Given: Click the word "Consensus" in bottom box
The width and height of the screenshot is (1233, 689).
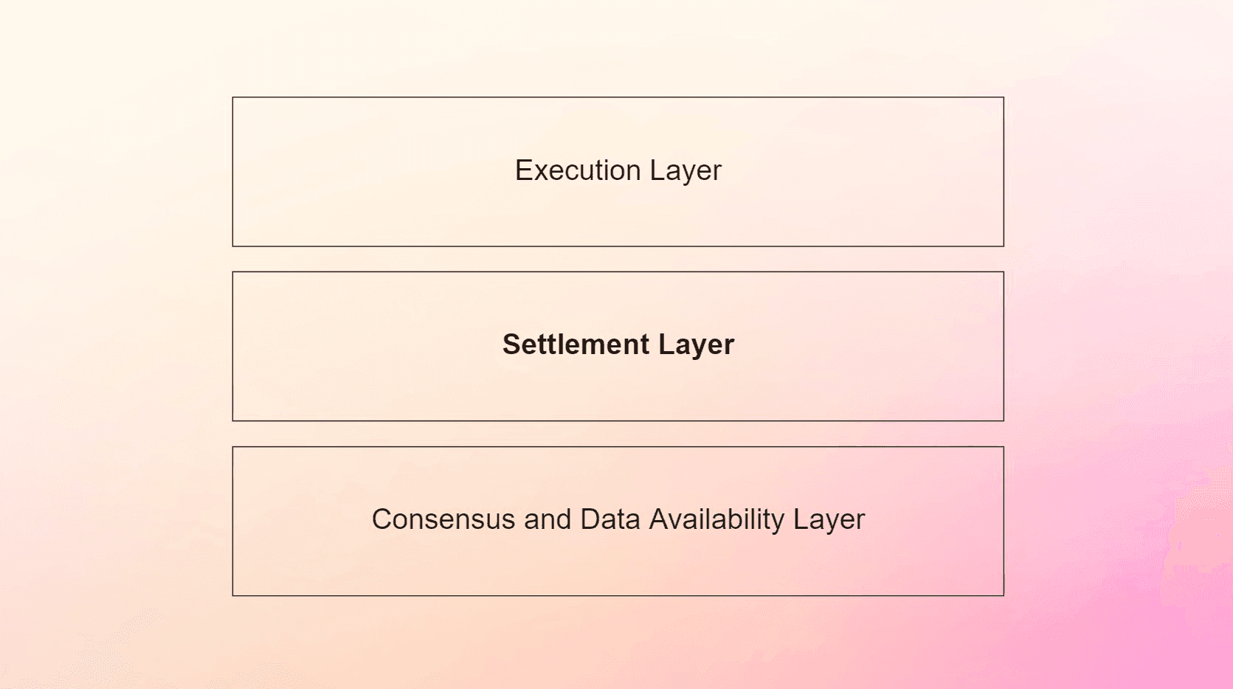Looking at the screenshot, I should click(443, 519).
